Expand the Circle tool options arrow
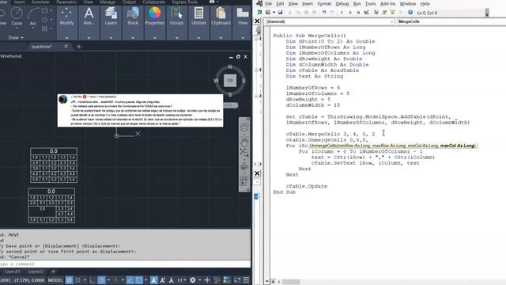Viewport: 506px width, 285px height. [x=17, y=28]
